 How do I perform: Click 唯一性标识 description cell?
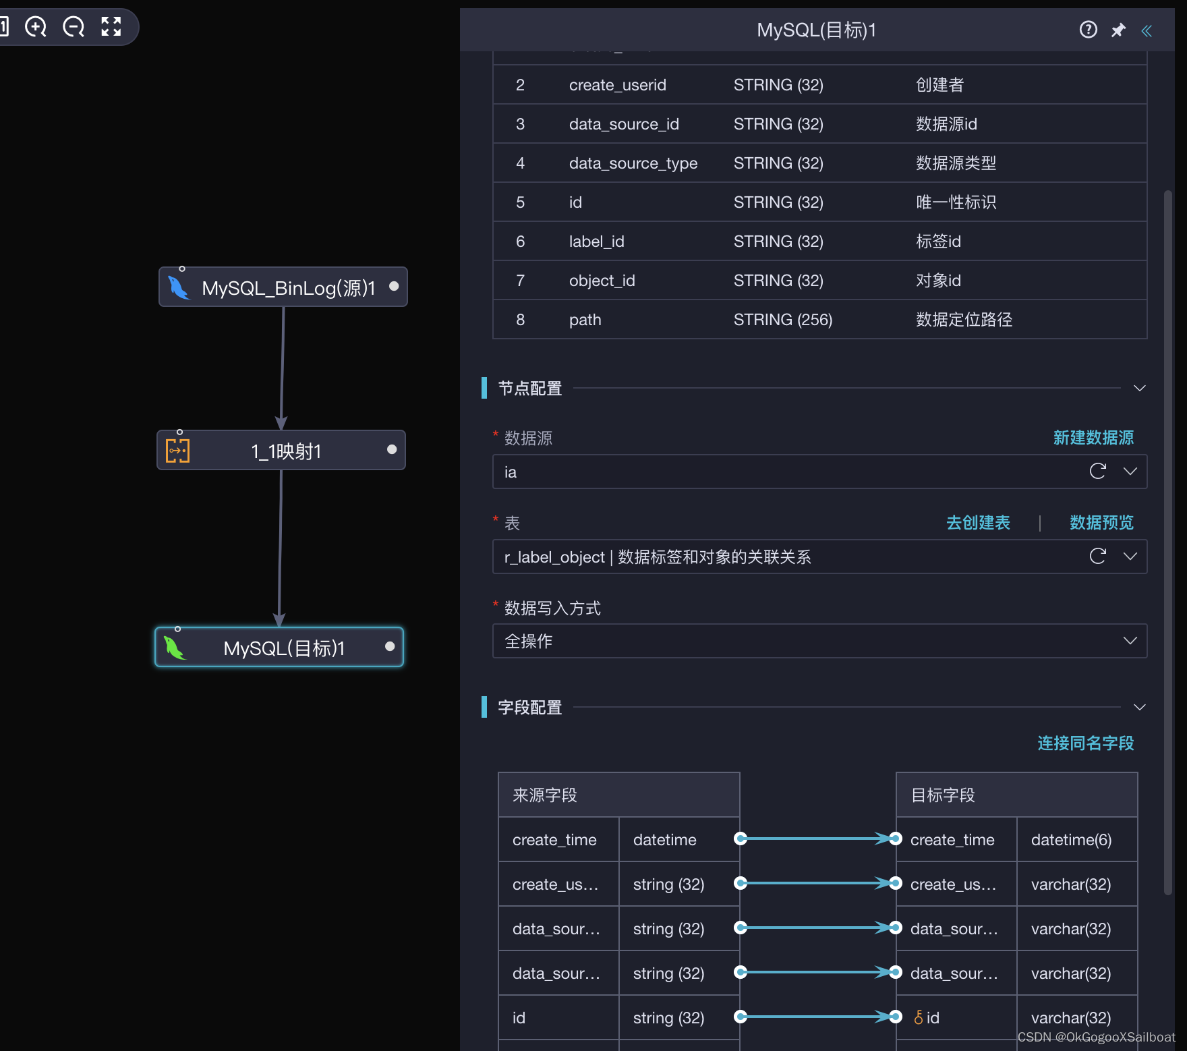pos(956,202)
